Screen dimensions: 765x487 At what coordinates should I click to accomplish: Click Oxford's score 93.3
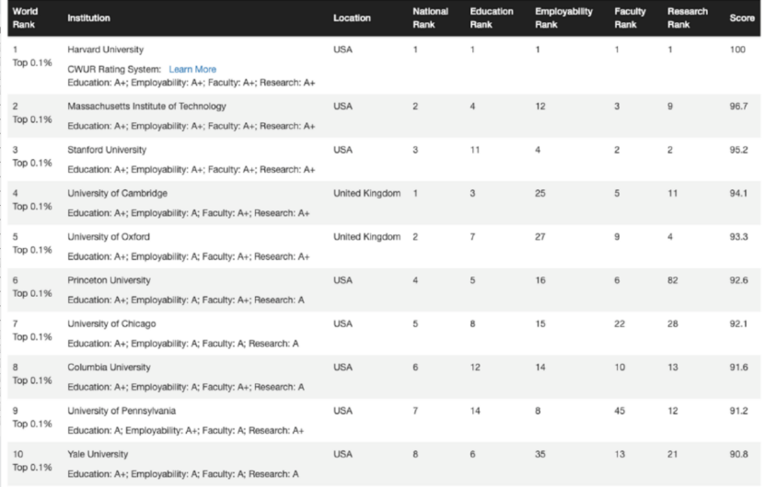pyautogui.click(x=738, y=237)
